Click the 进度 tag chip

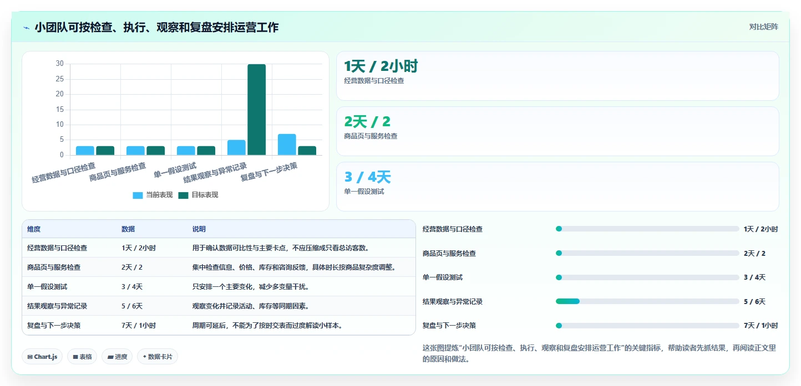[118, 357]
